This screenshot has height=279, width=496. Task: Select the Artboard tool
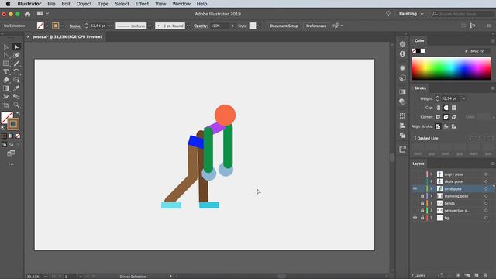5,105
